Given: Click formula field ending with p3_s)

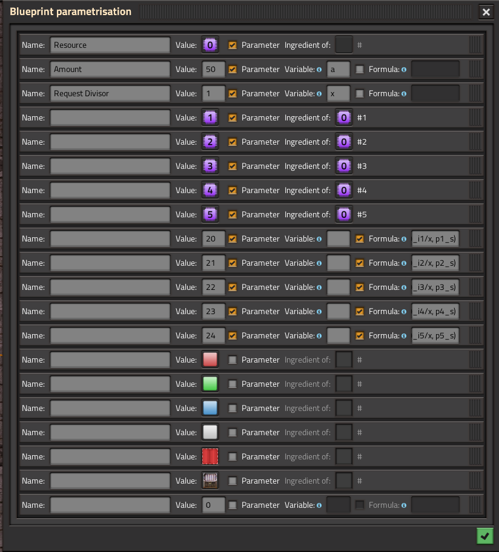Looking at the screenshot, I should point(435,287).
